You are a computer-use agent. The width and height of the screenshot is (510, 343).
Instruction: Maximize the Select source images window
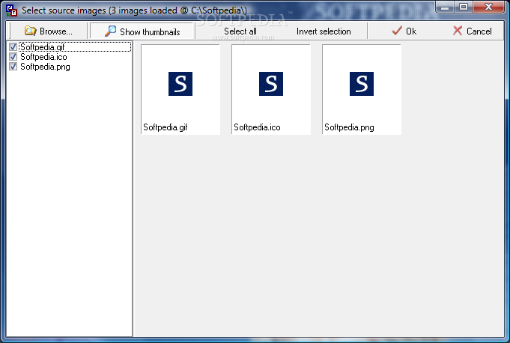coord(464,7)
